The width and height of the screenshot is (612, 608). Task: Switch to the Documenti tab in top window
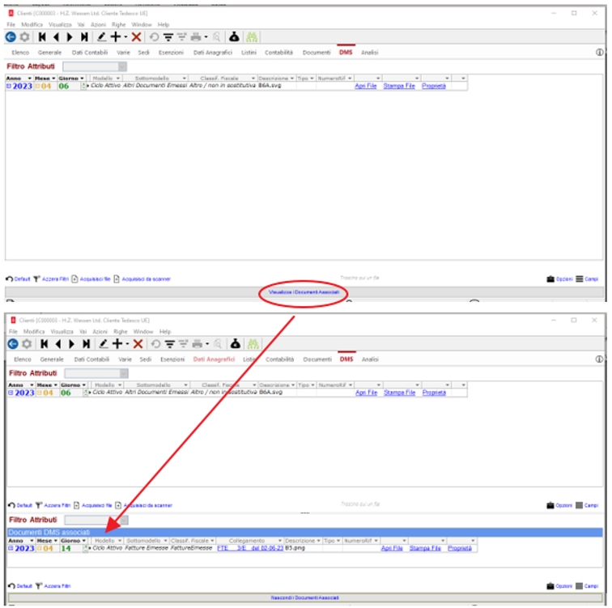317,53
